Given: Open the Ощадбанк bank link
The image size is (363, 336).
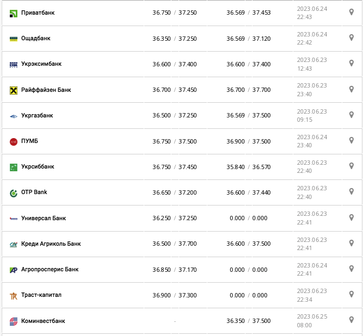Looking at the screenshot, I should click(x=36, y=39).
